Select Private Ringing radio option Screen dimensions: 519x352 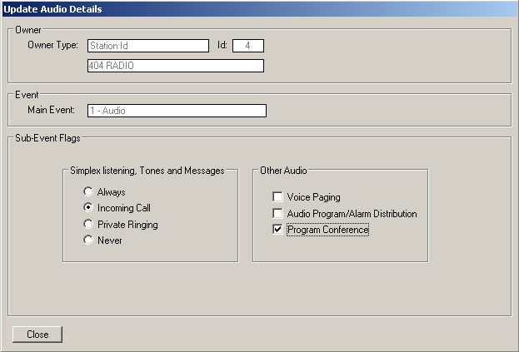(x=88, y=225)
